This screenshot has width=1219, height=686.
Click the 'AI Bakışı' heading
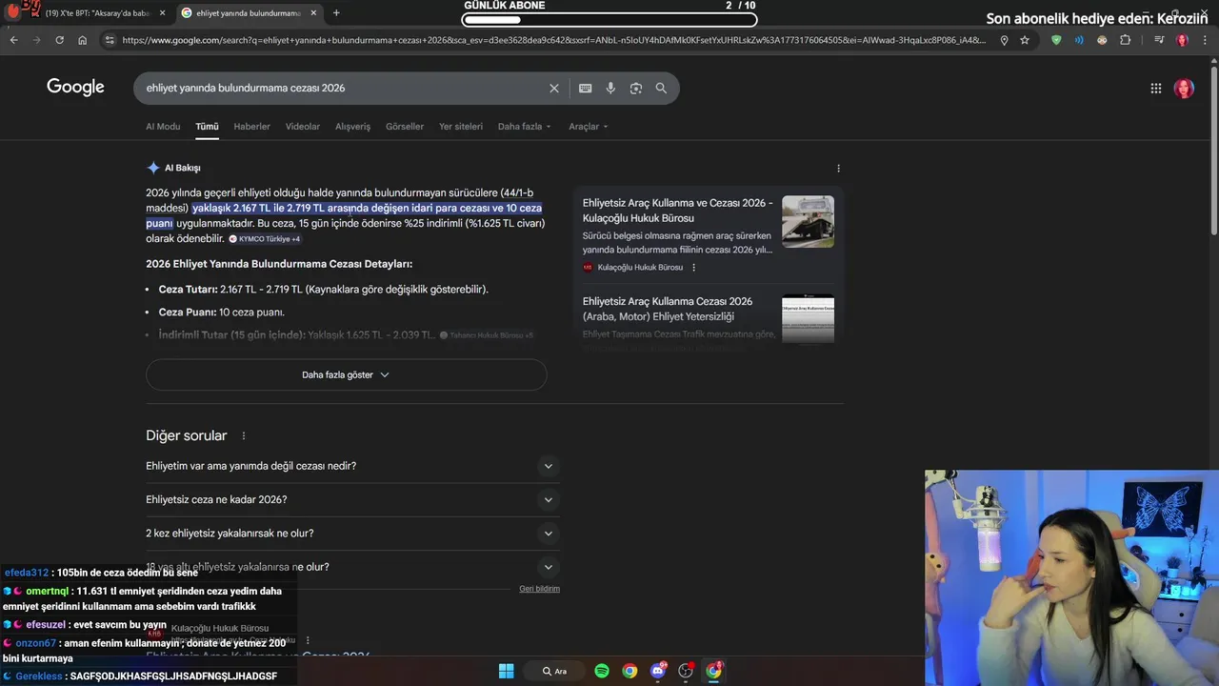[x=182, y=168]
